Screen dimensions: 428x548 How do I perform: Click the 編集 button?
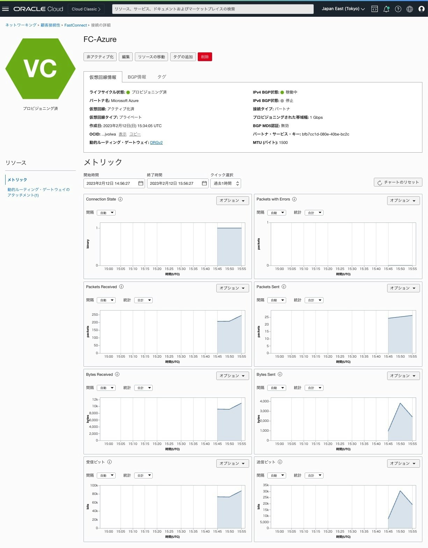(x=126, y=57)
